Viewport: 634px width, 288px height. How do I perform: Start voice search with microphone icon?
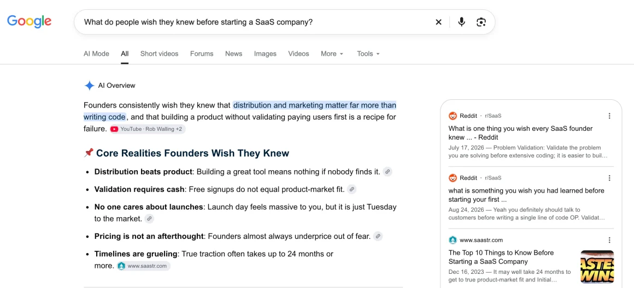[461, 22]
